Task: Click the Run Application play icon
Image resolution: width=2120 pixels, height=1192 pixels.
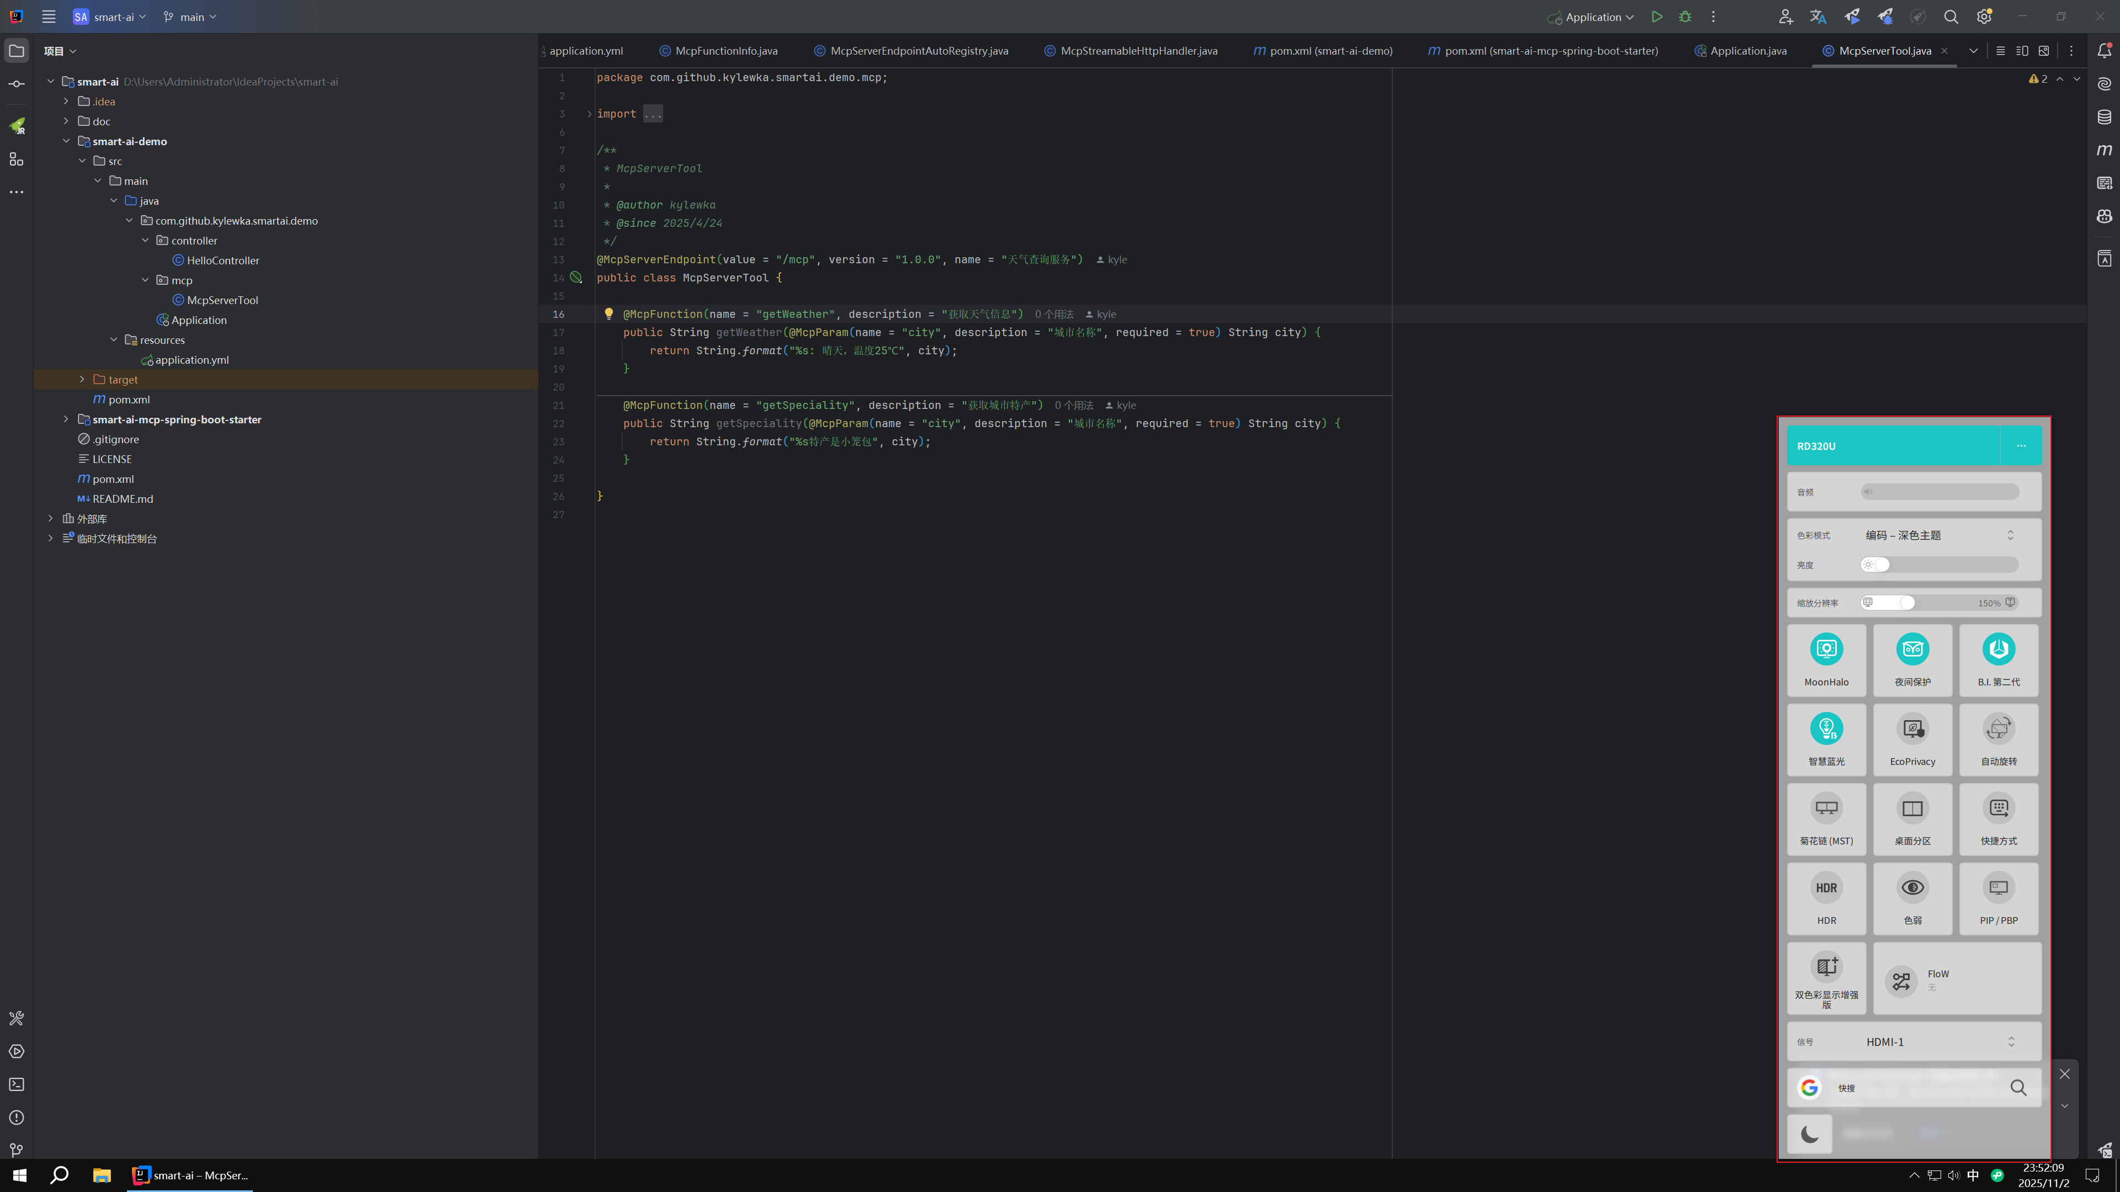Action: 1657,17
